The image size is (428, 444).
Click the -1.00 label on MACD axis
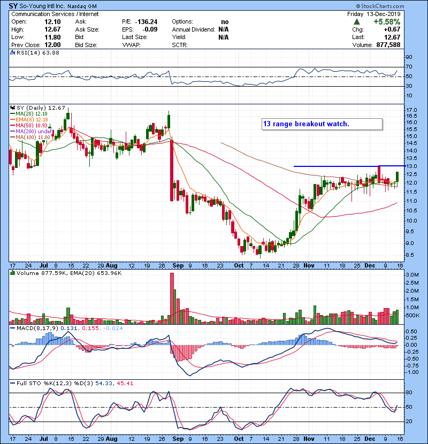pos(411,372)
